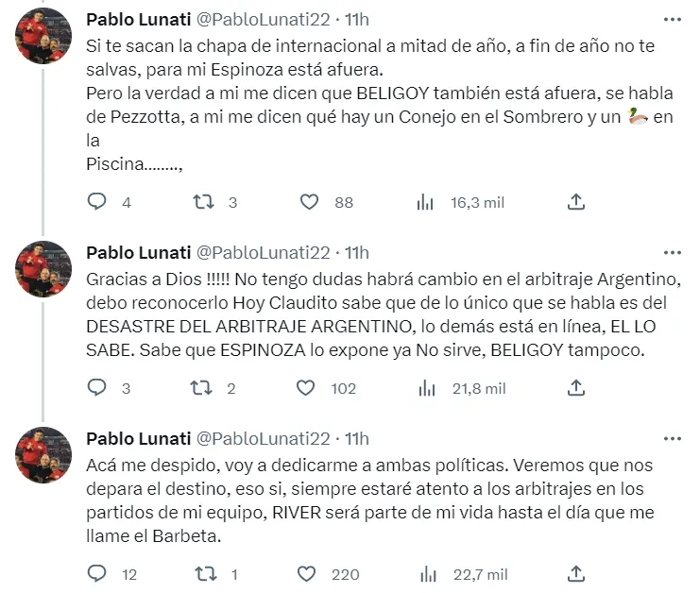View analytics showing 21,8 mil views
This screenshot has height=593, width=700.
tap(425, 387)
